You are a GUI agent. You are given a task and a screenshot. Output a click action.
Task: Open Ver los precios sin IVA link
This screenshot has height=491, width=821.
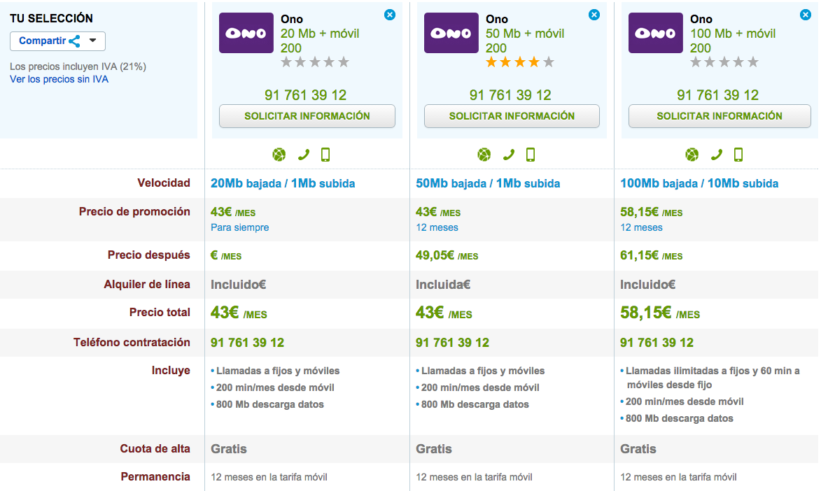(x=59, y=80)
